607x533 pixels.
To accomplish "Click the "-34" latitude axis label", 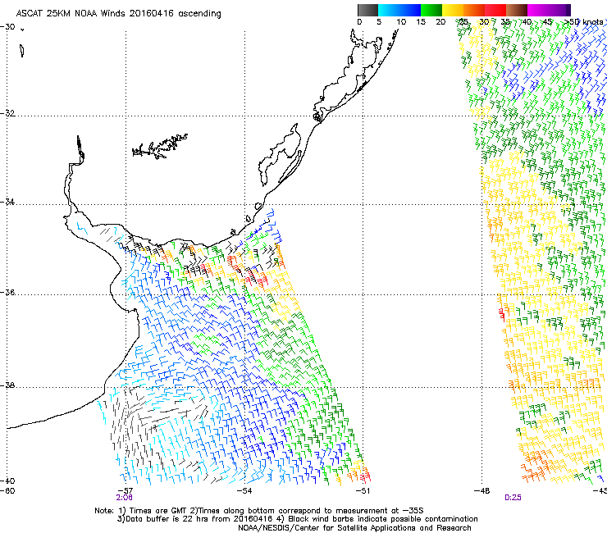I will pyautogui.click(x=7, y=202).
